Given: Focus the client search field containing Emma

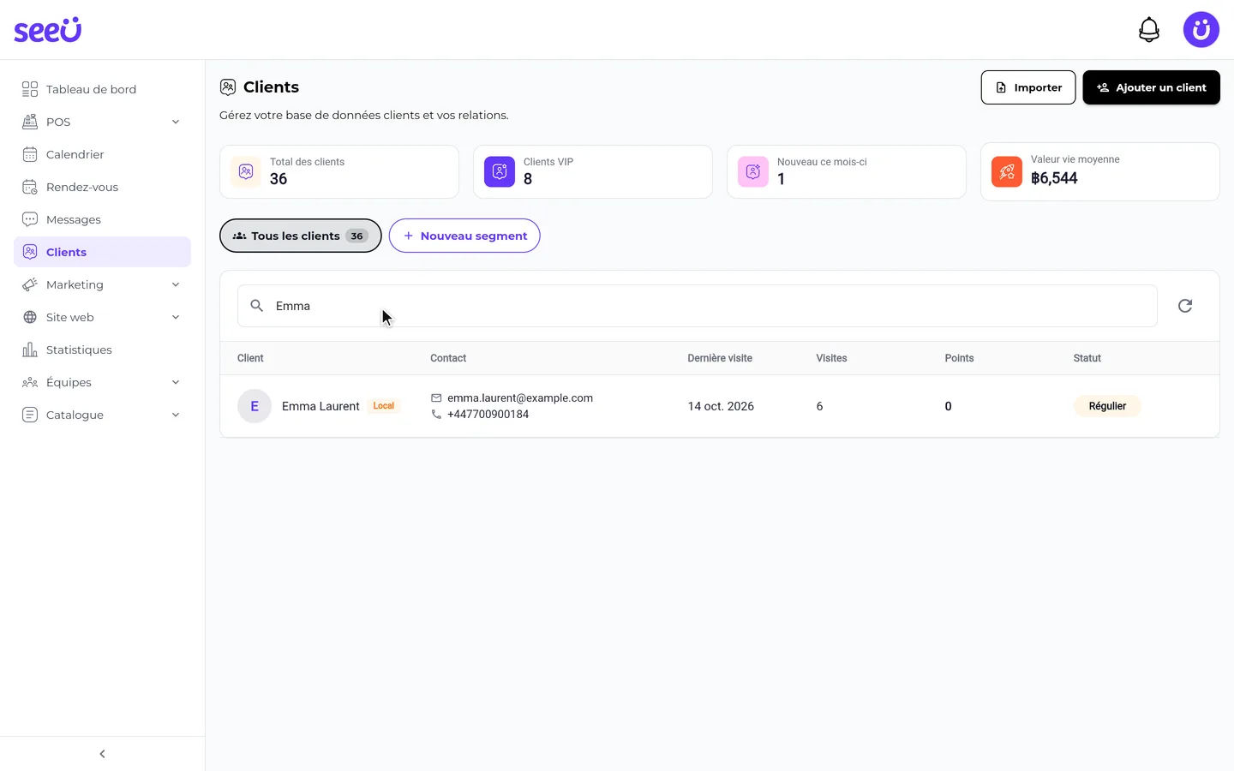Looking at the screenshot, I should pyautogui.click(x=698, y=306).
